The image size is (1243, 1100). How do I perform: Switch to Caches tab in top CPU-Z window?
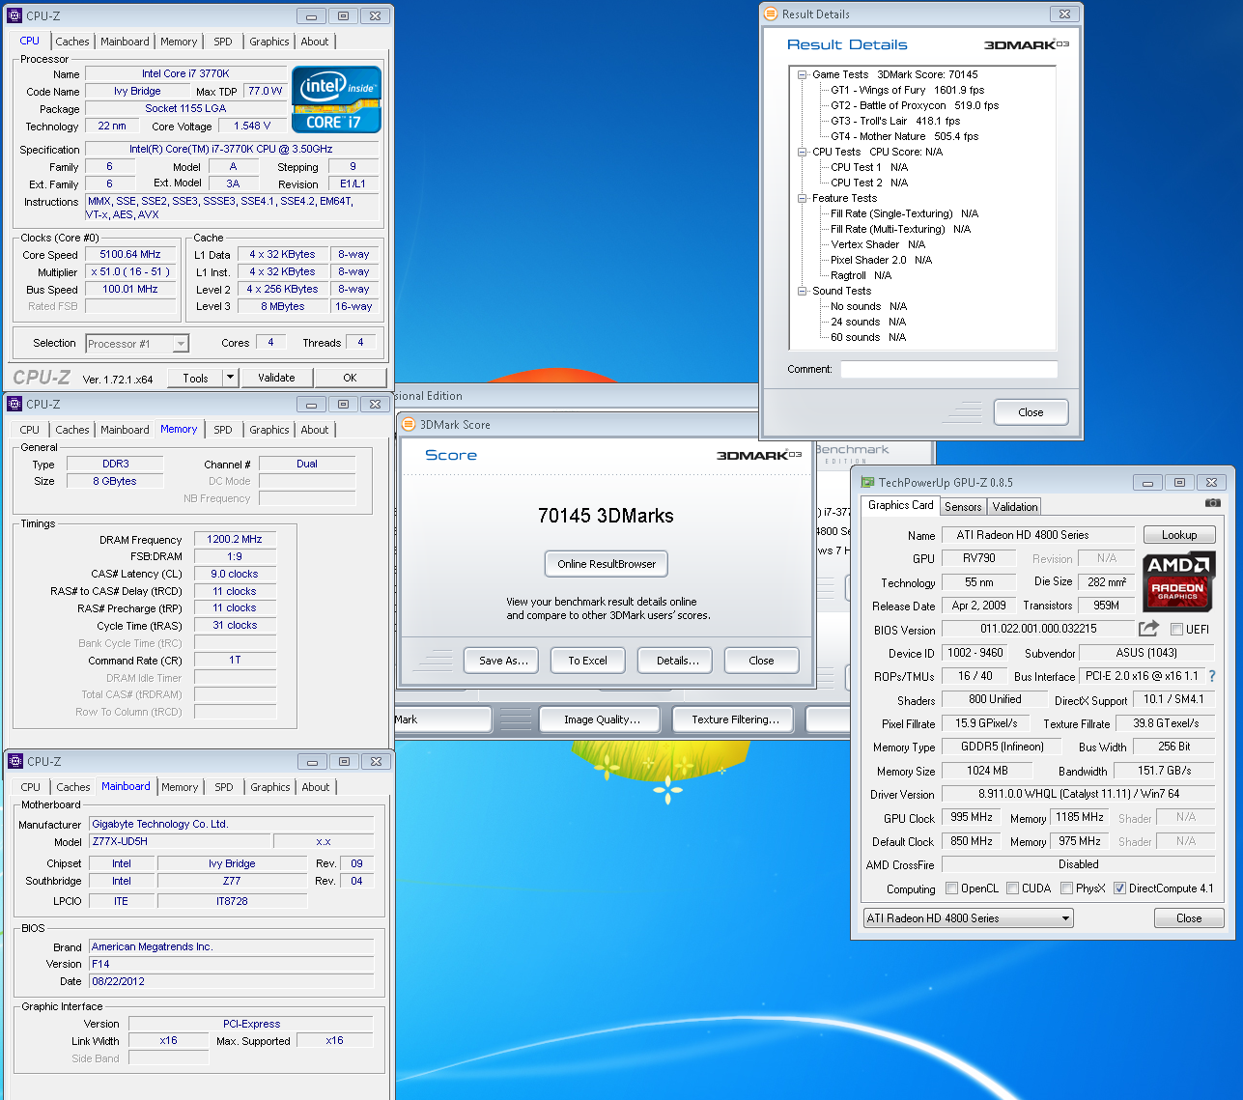pyautogui.click(x=72, y=42)
